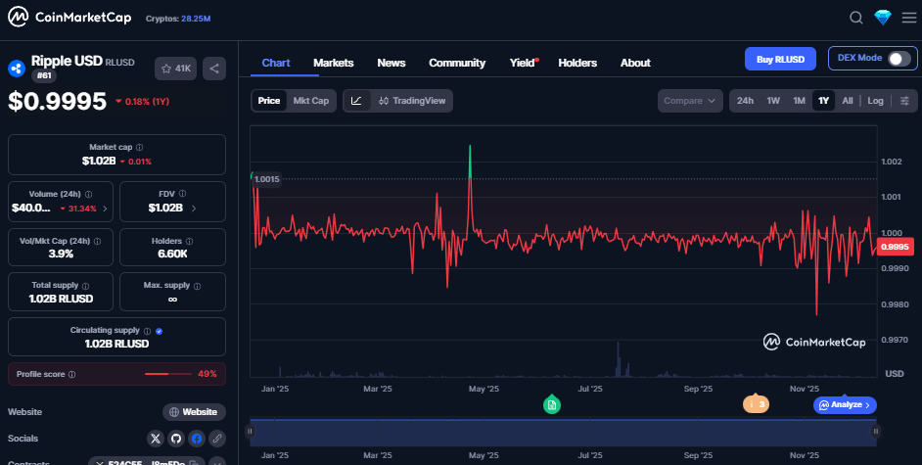Click the '1.02B RLUSD' total supply value
The width and height of the screenshot is (922, 465).
61,299
